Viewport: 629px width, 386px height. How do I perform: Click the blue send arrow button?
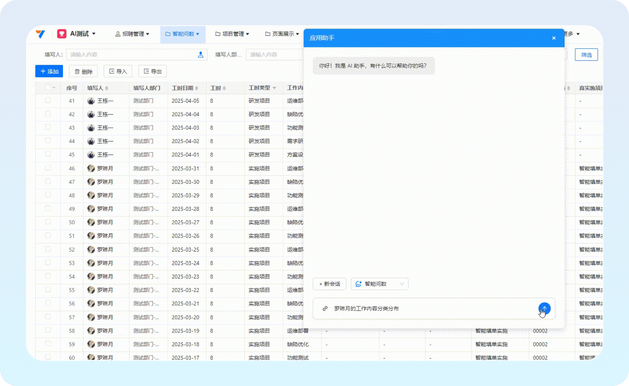(544, 308)
